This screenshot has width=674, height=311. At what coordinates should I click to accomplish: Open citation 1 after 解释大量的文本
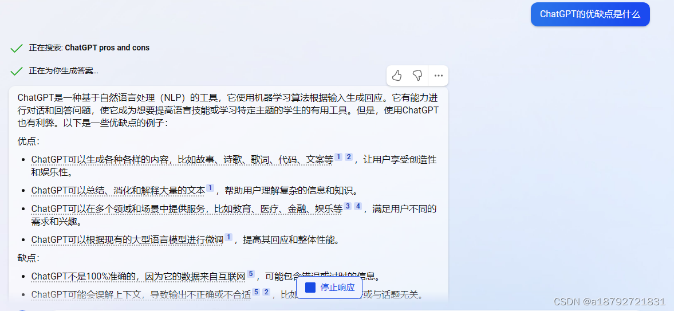click(x=210, y=187)
